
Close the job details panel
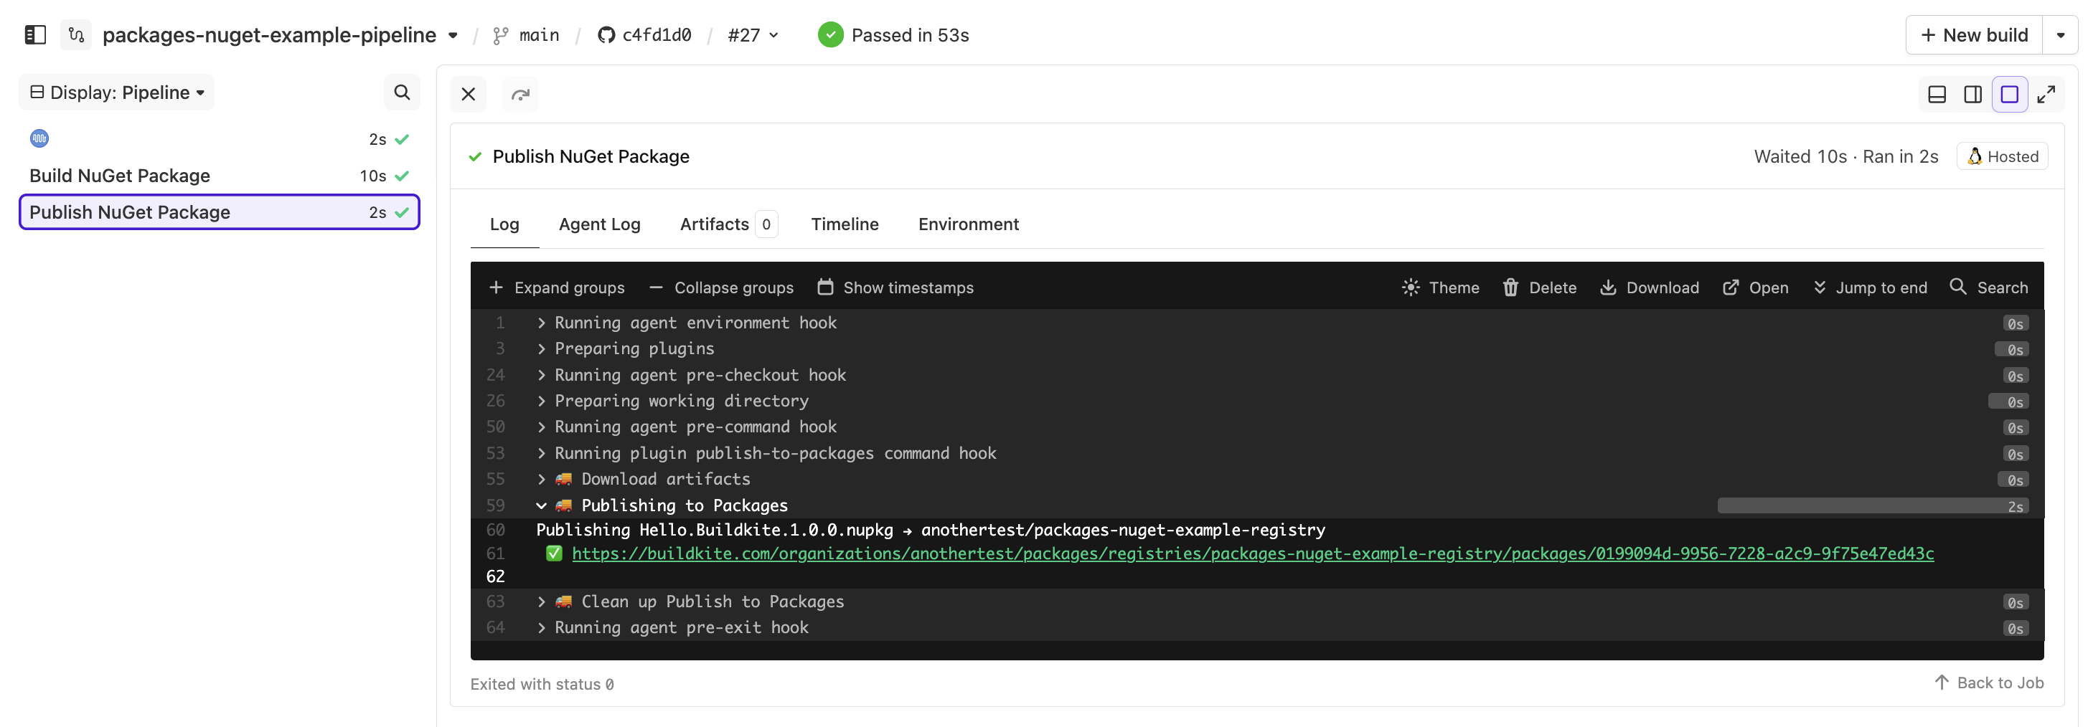pos(468,94)
